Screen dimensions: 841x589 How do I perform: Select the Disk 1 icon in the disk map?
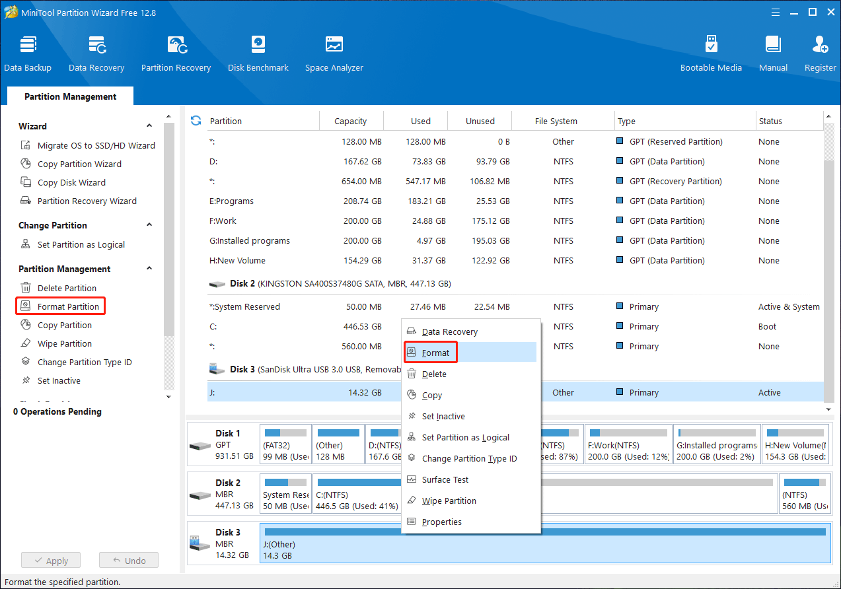click(x=200, y=445)
